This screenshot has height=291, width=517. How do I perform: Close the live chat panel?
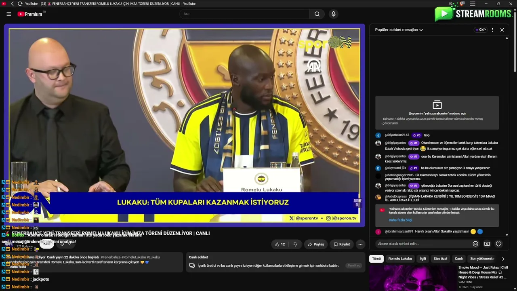(x=502, y=30)
